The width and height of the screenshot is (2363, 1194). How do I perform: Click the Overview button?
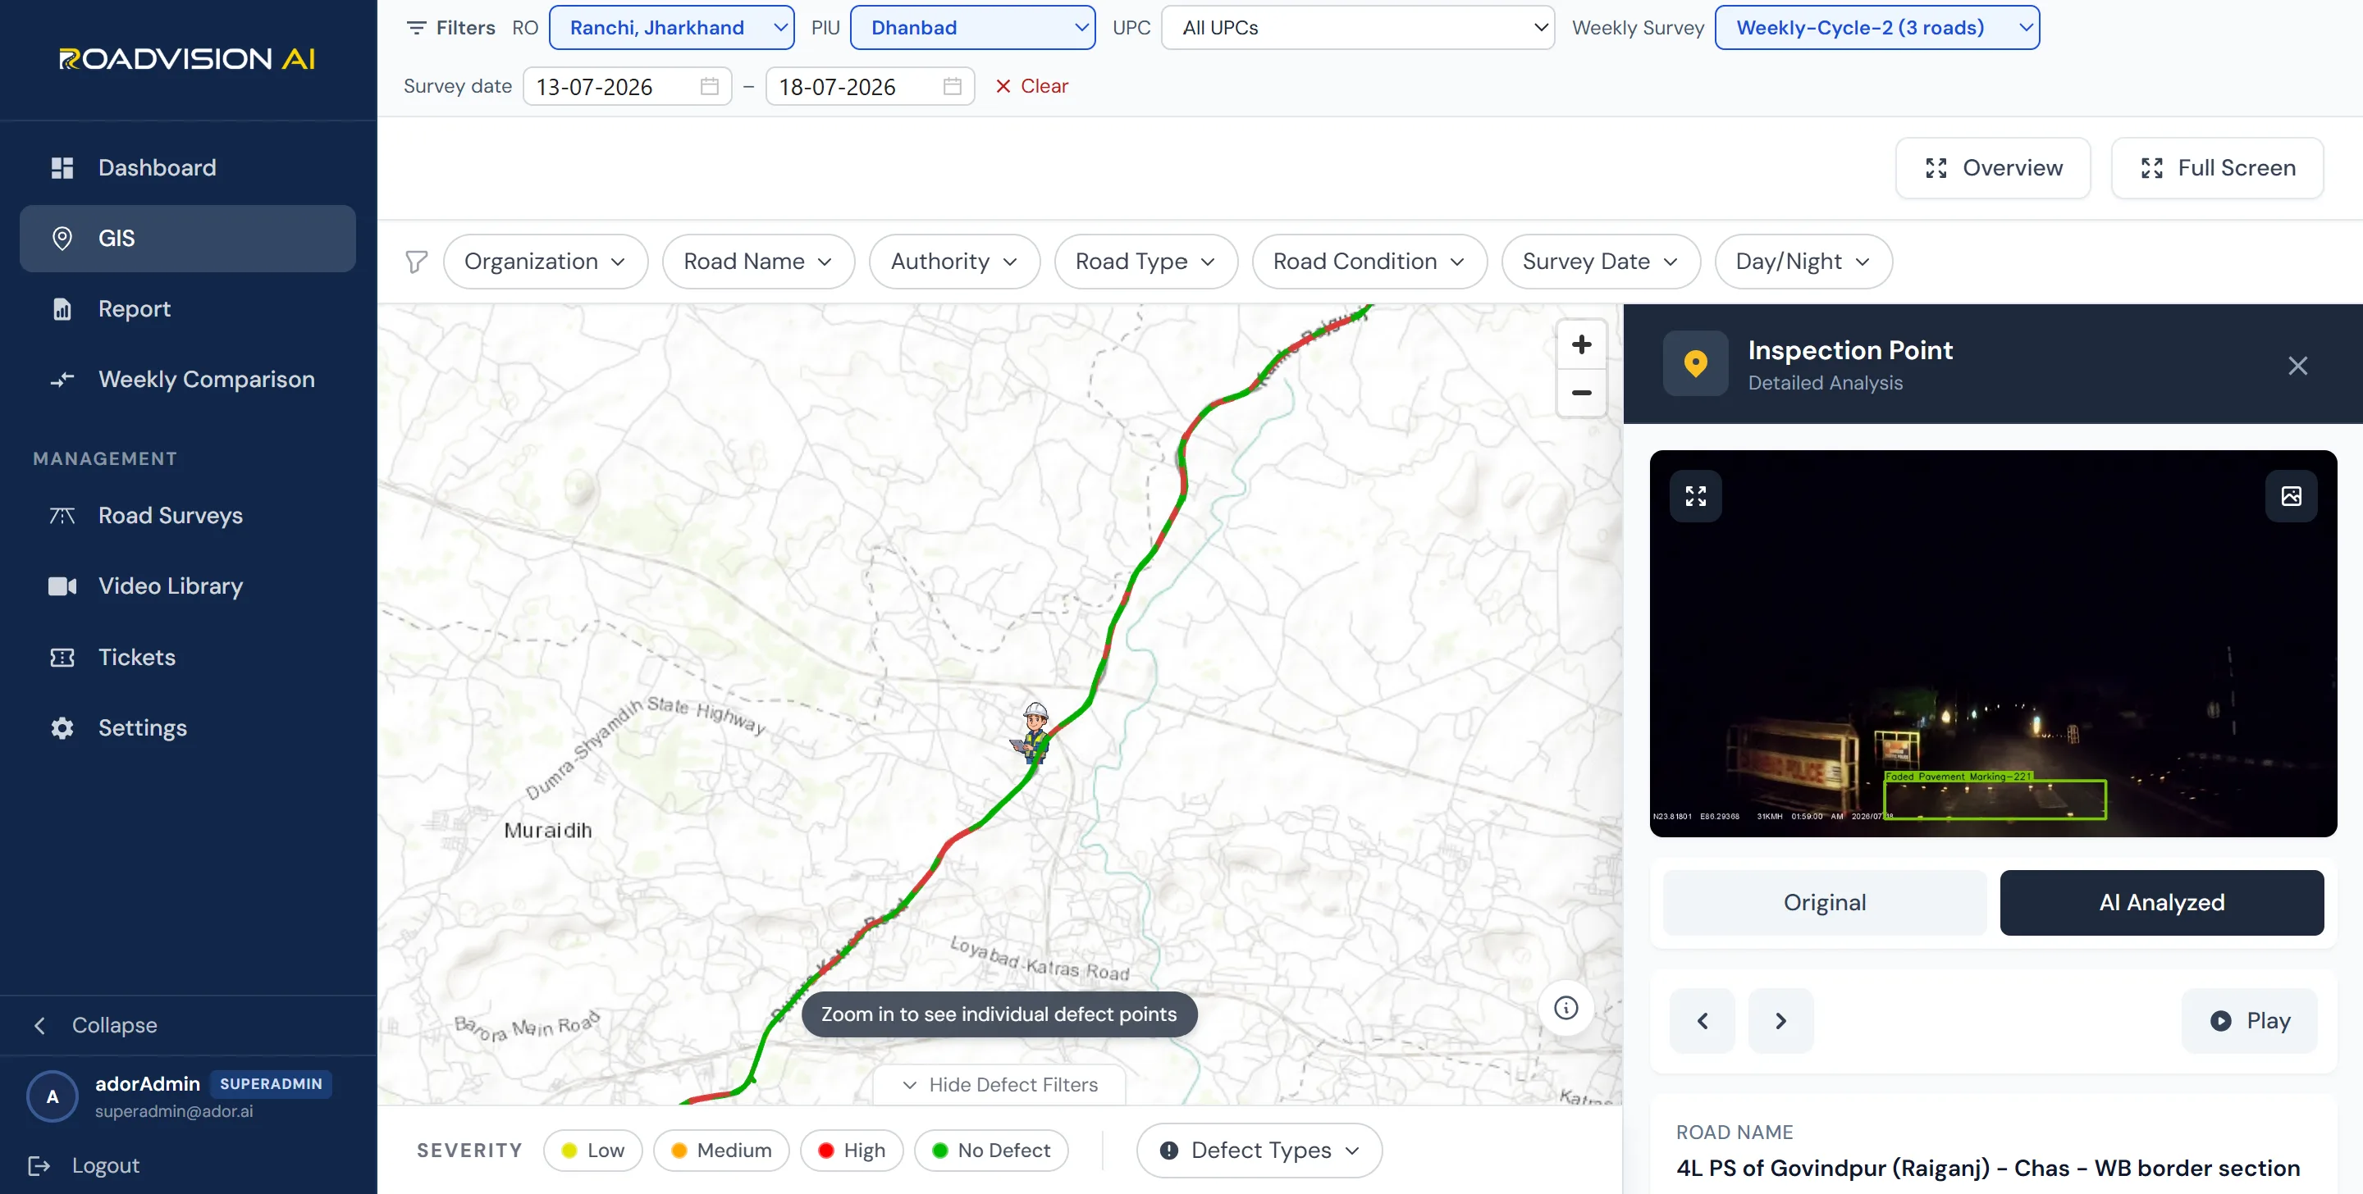tap(1992, 168)
